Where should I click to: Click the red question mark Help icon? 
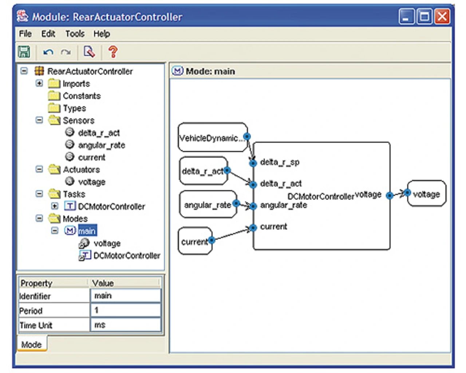113,52
